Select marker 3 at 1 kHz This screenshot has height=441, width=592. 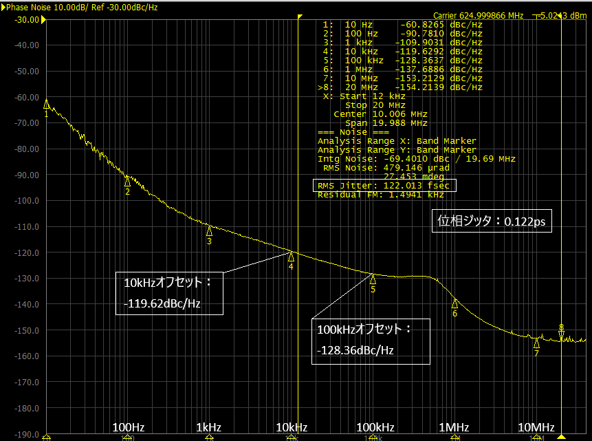coord(209,230)
